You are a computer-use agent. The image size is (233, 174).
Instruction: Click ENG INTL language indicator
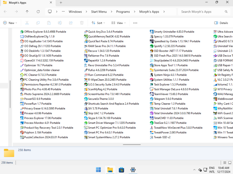click(x=212, y=170)
